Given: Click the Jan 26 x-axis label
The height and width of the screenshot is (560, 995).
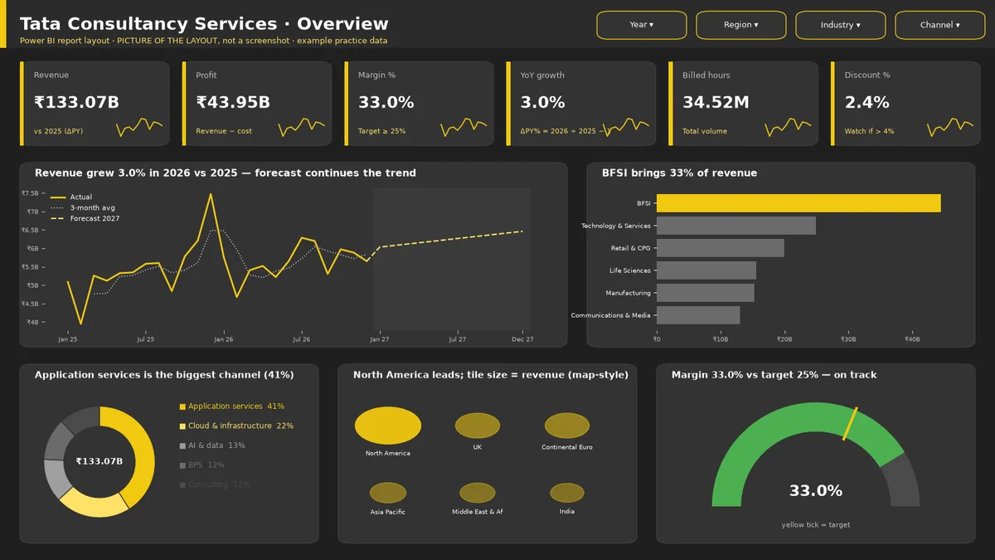Looking at the screenshot, I should (223, 339).
